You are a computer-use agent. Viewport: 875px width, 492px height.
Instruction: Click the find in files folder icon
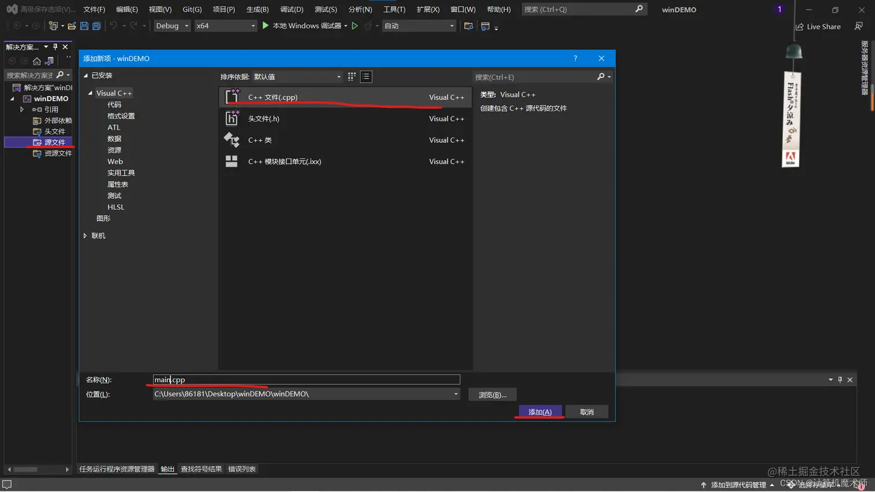[469, 26]
